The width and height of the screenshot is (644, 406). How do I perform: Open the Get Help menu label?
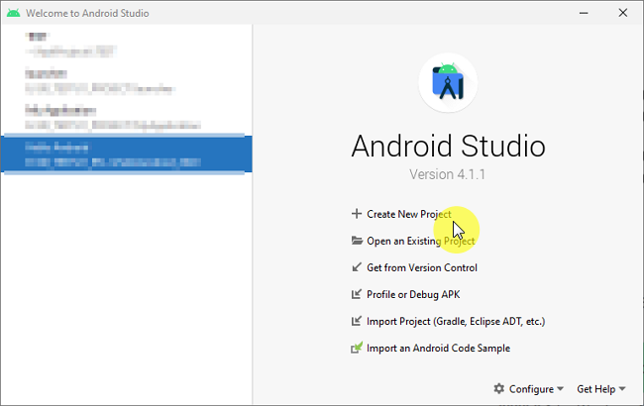pyautogui.click(x=595, y=389)
